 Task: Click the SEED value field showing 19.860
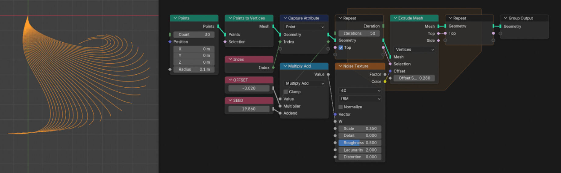pos(249,109)
